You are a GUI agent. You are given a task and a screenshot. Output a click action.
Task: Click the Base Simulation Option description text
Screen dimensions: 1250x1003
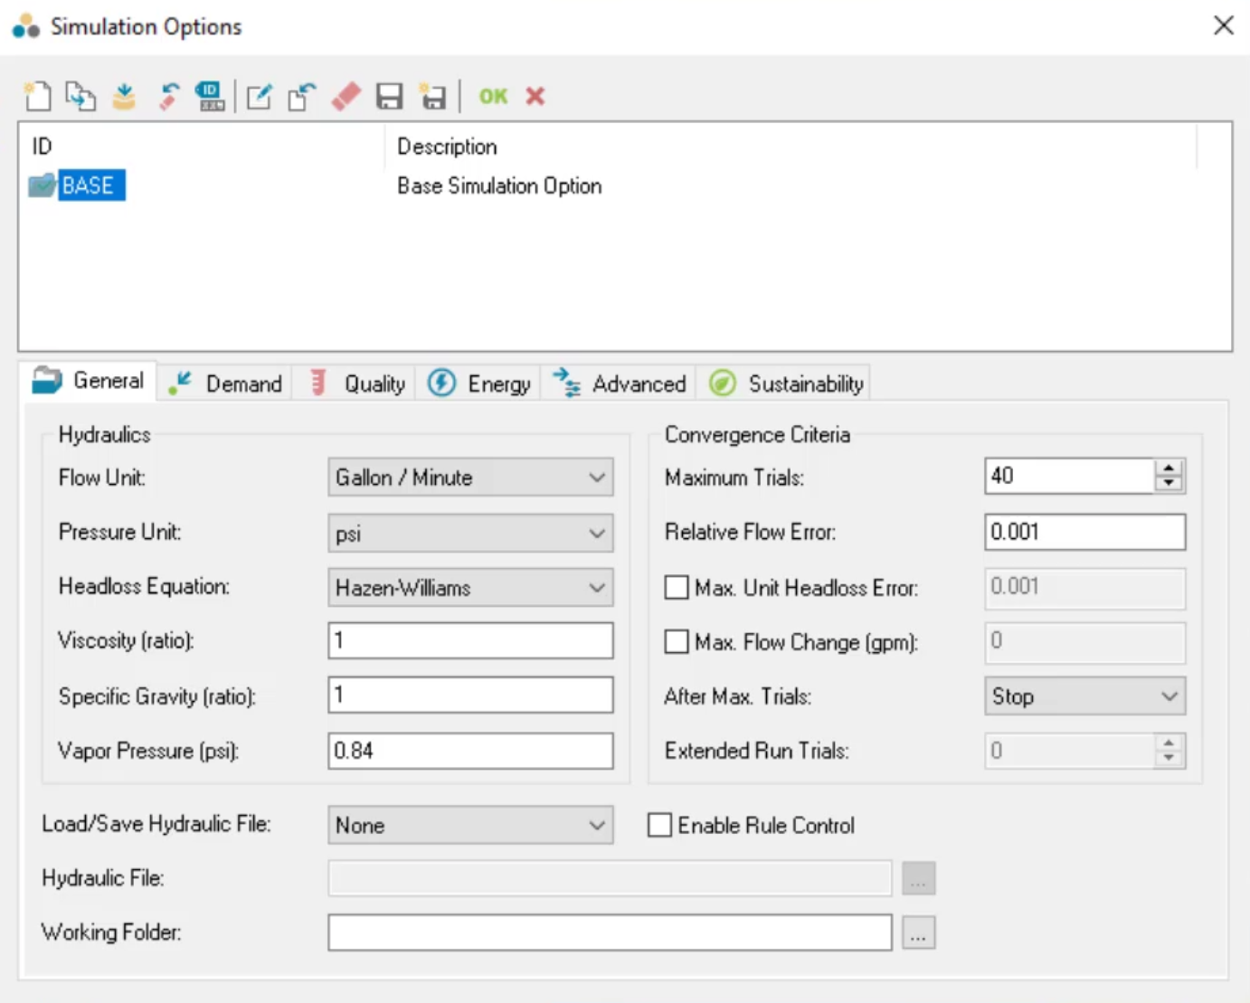[x=499, y=185]
